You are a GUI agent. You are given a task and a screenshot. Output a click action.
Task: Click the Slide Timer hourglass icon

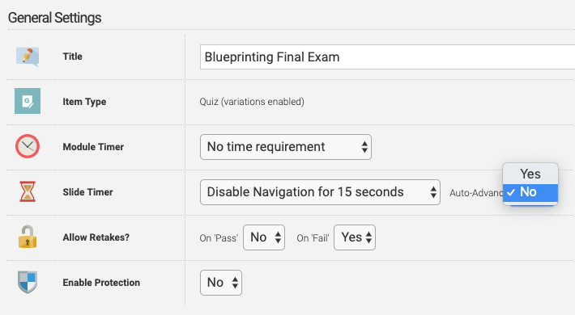(28, 191)
